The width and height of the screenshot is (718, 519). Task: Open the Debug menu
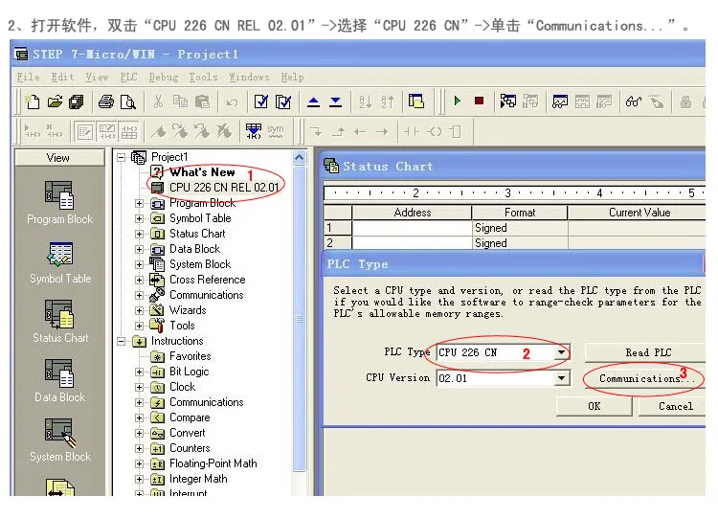pyautogui.click(x=164, y=77)
